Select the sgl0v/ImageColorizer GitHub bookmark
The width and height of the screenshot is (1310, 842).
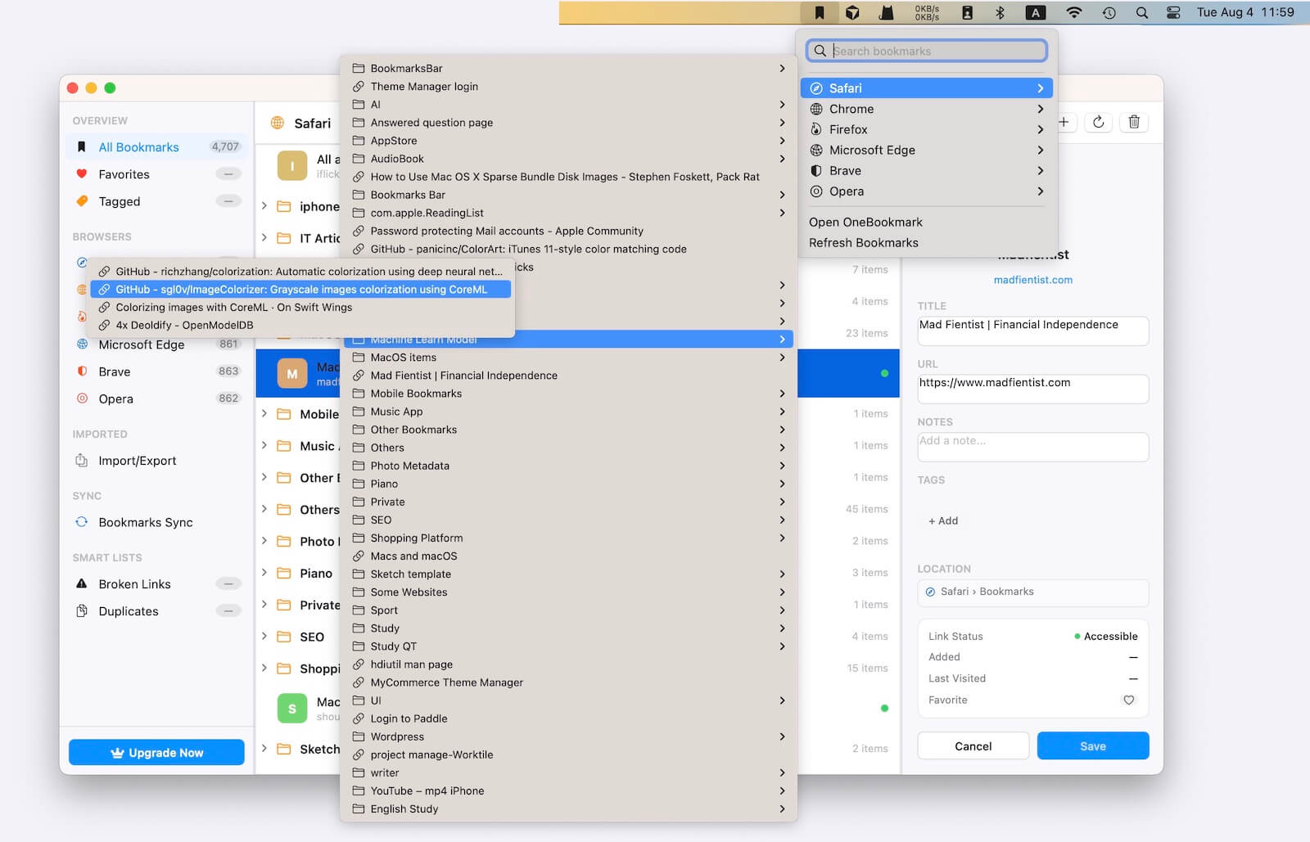coord(300,289)
